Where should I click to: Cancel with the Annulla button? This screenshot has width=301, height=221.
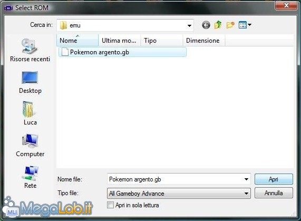click(x=274, y=193)
